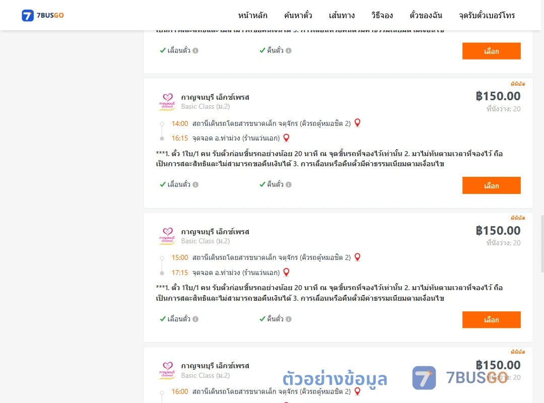Click the 16:15 arrival time
The image size is (544, 403).
pos(180,138)
